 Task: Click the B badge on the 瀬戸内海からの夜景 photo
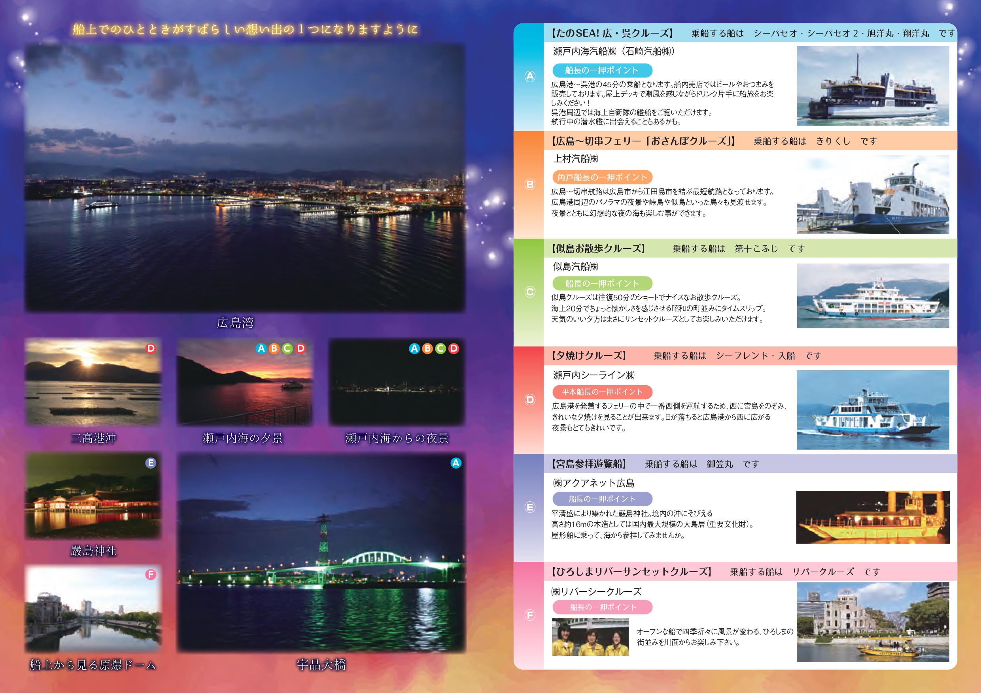coord(427,348)
